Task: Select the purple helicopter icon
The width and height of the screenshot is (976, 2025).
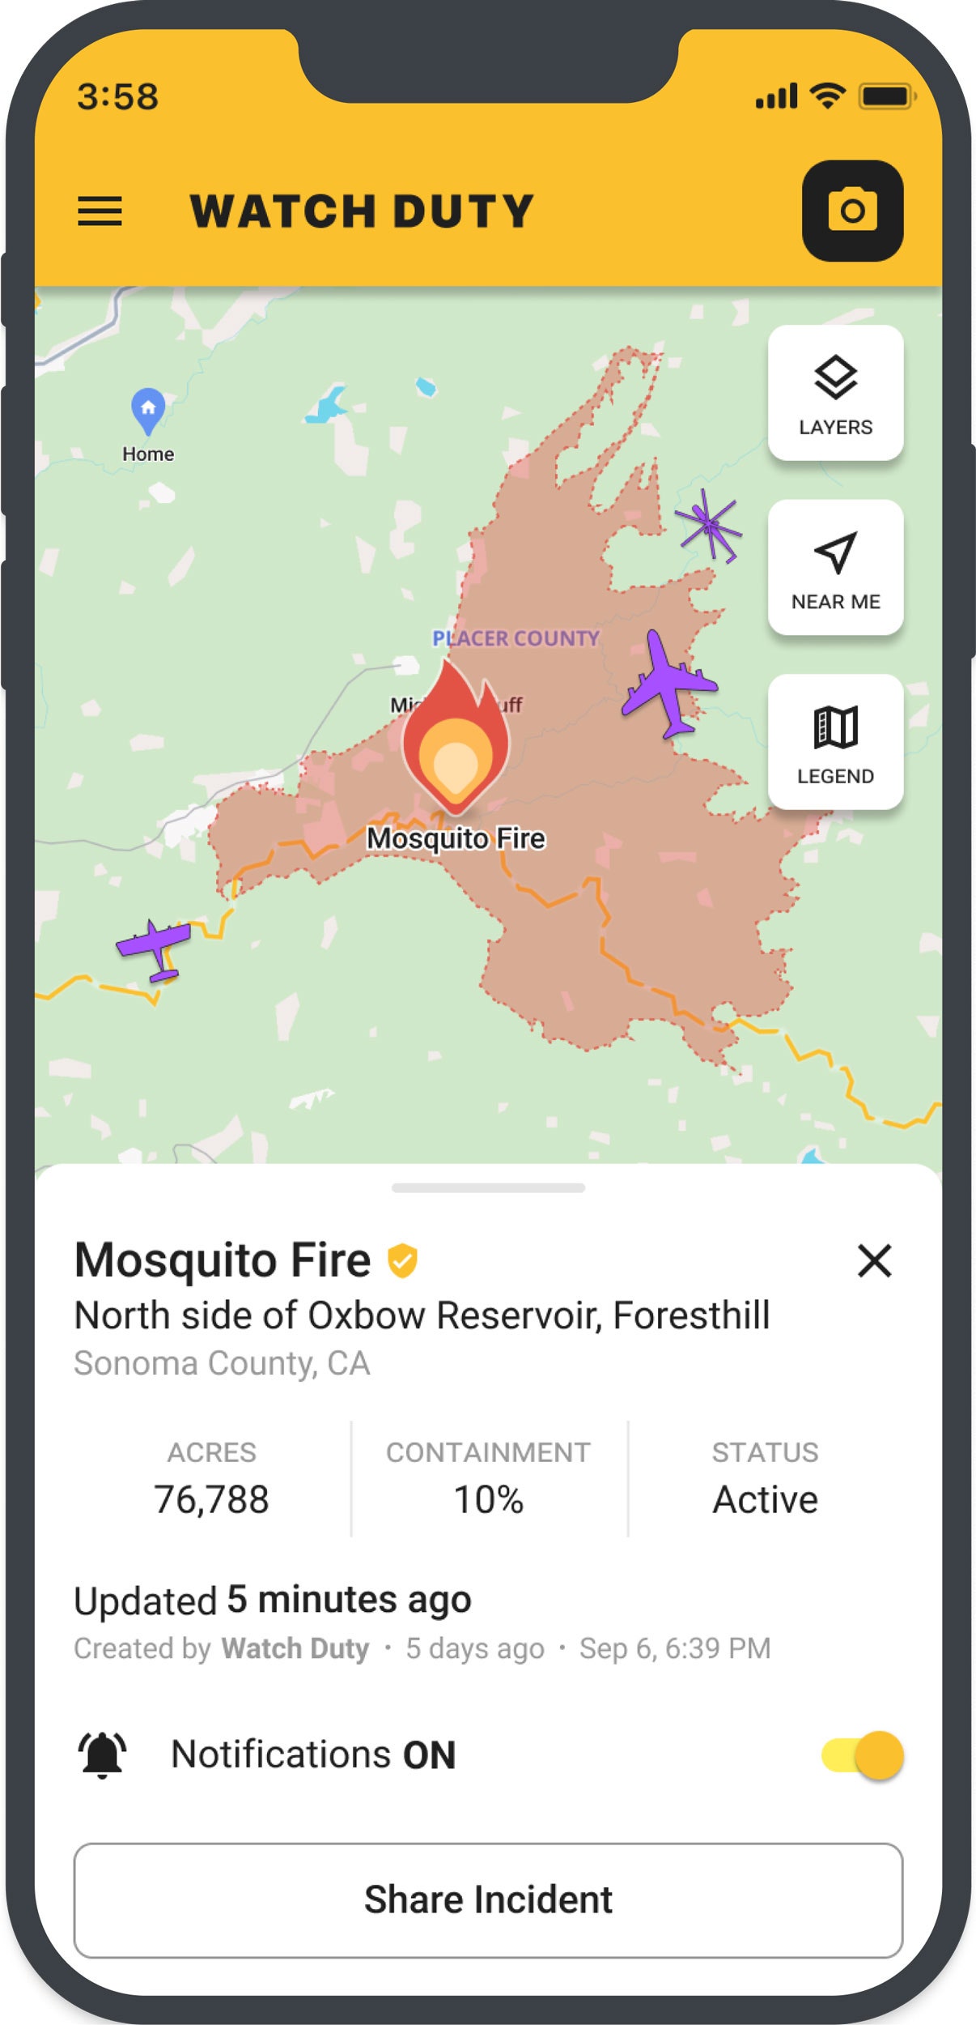Action: [709, 526]
